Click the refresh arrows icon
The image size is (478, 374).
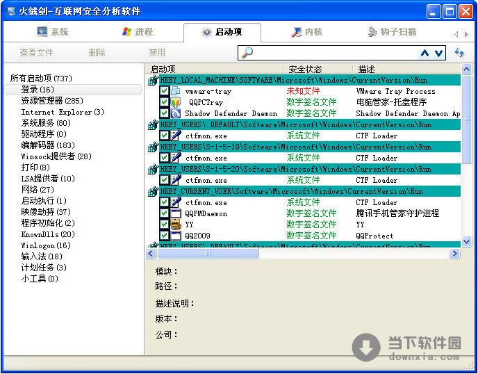[x=459, y=53]
